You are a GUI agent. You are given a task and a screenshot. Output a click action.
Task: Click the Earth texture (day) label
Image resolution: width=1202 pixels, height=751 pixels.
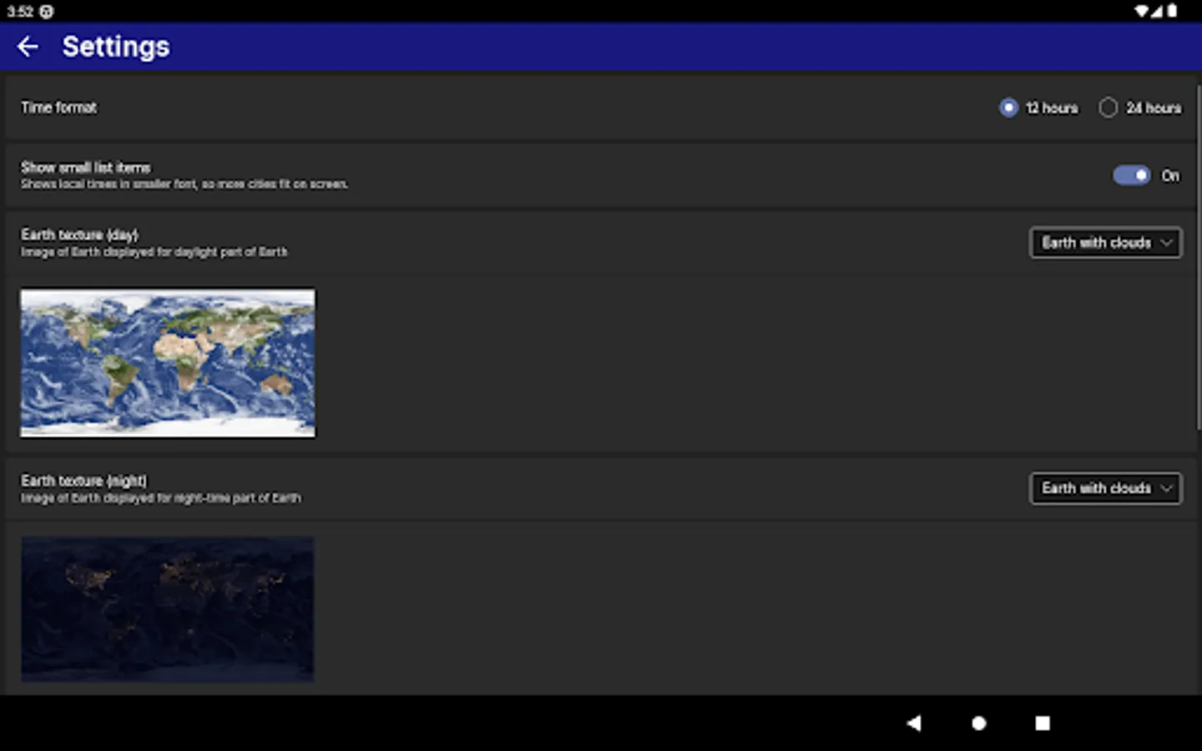(80, 234)
